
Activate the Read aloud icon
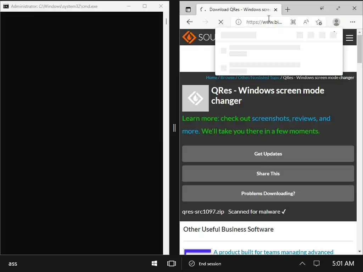[x=306, y=22]
